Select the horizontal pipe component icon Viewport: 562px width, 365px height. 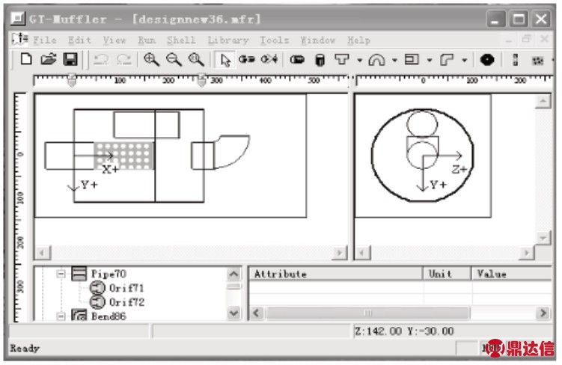[x=297, y=59]
